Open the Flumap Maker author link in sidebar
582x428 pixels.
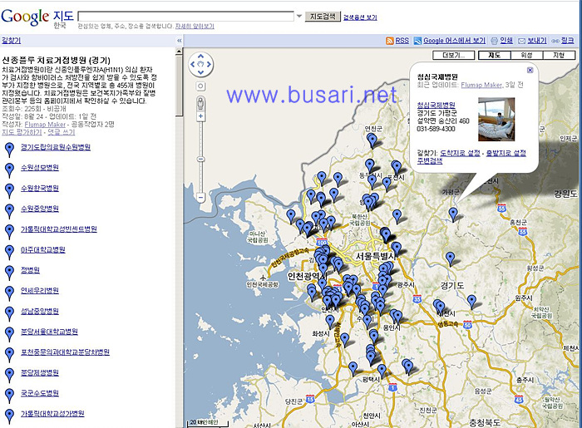click(45, 125)
